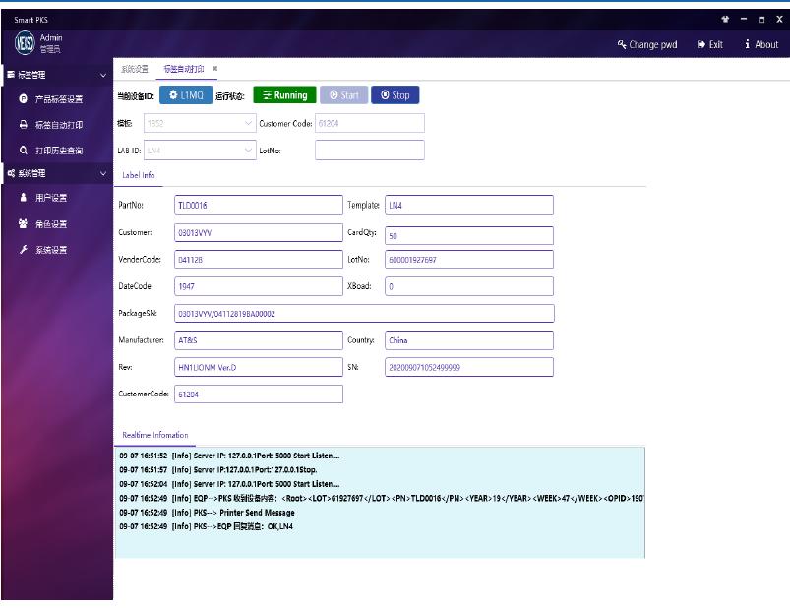Click the skin theme shirt icon
The height and width of the screenshot is (608, 790).
[725, 19]
